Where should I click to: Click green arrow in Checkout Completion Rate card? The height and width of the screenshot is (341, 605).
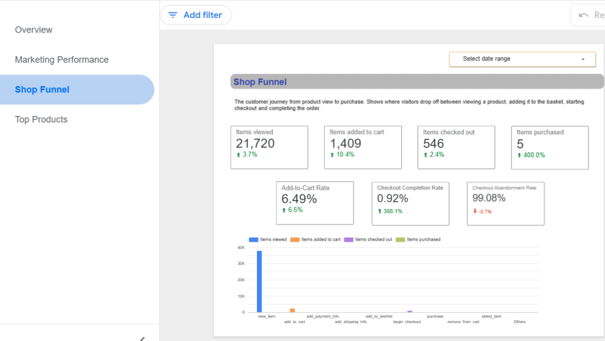click(380, 211)
